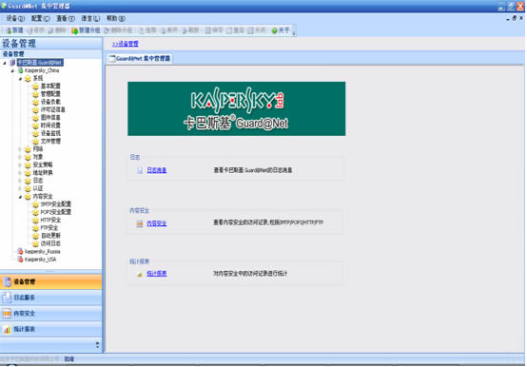Screen dimensions: 527x367
Task: Switch to 日志服务 navigation pane button
Action: pyautogui.click(x=50, y=298)
